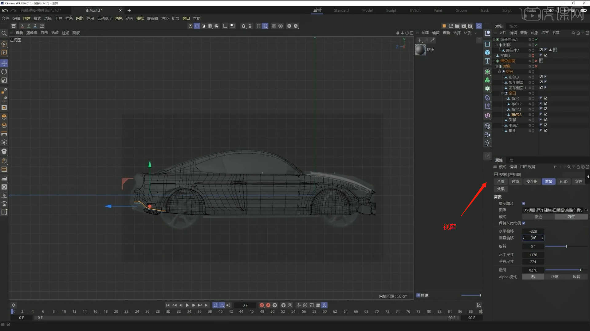Go to start of timeline button
Viewport: 590px width, 331px height.
pyautogui.click(x=168, y=305)
